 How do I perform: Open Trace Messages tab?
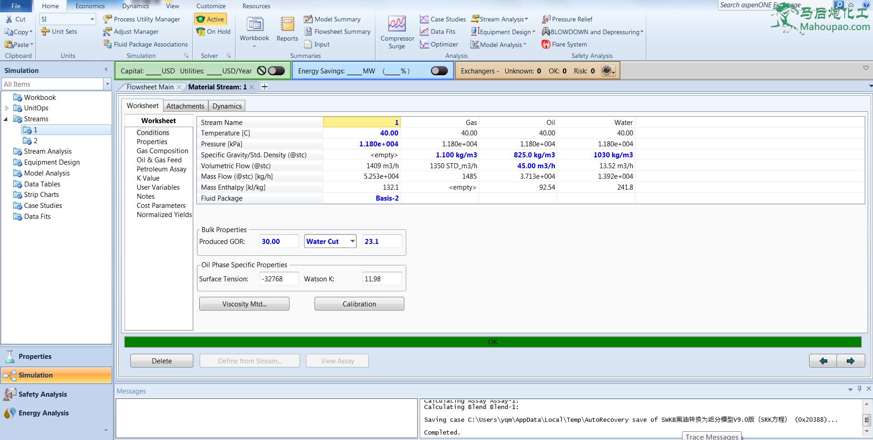pos(712,436)
